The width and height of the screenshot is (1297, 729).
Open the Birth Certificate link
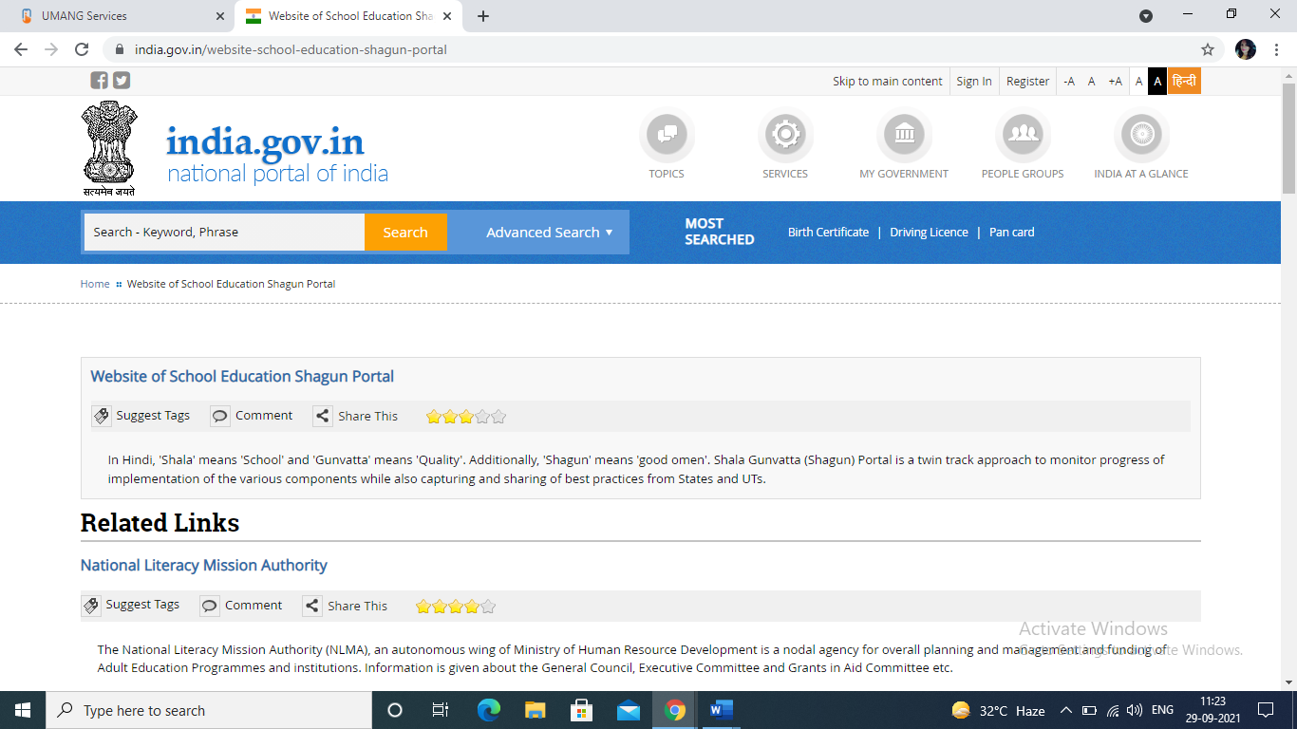point(827,232)
